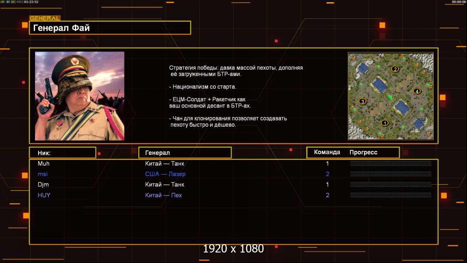Click the Генерал column header
The height and width of the screenshot is (263, 467).
tap(184, 153)
